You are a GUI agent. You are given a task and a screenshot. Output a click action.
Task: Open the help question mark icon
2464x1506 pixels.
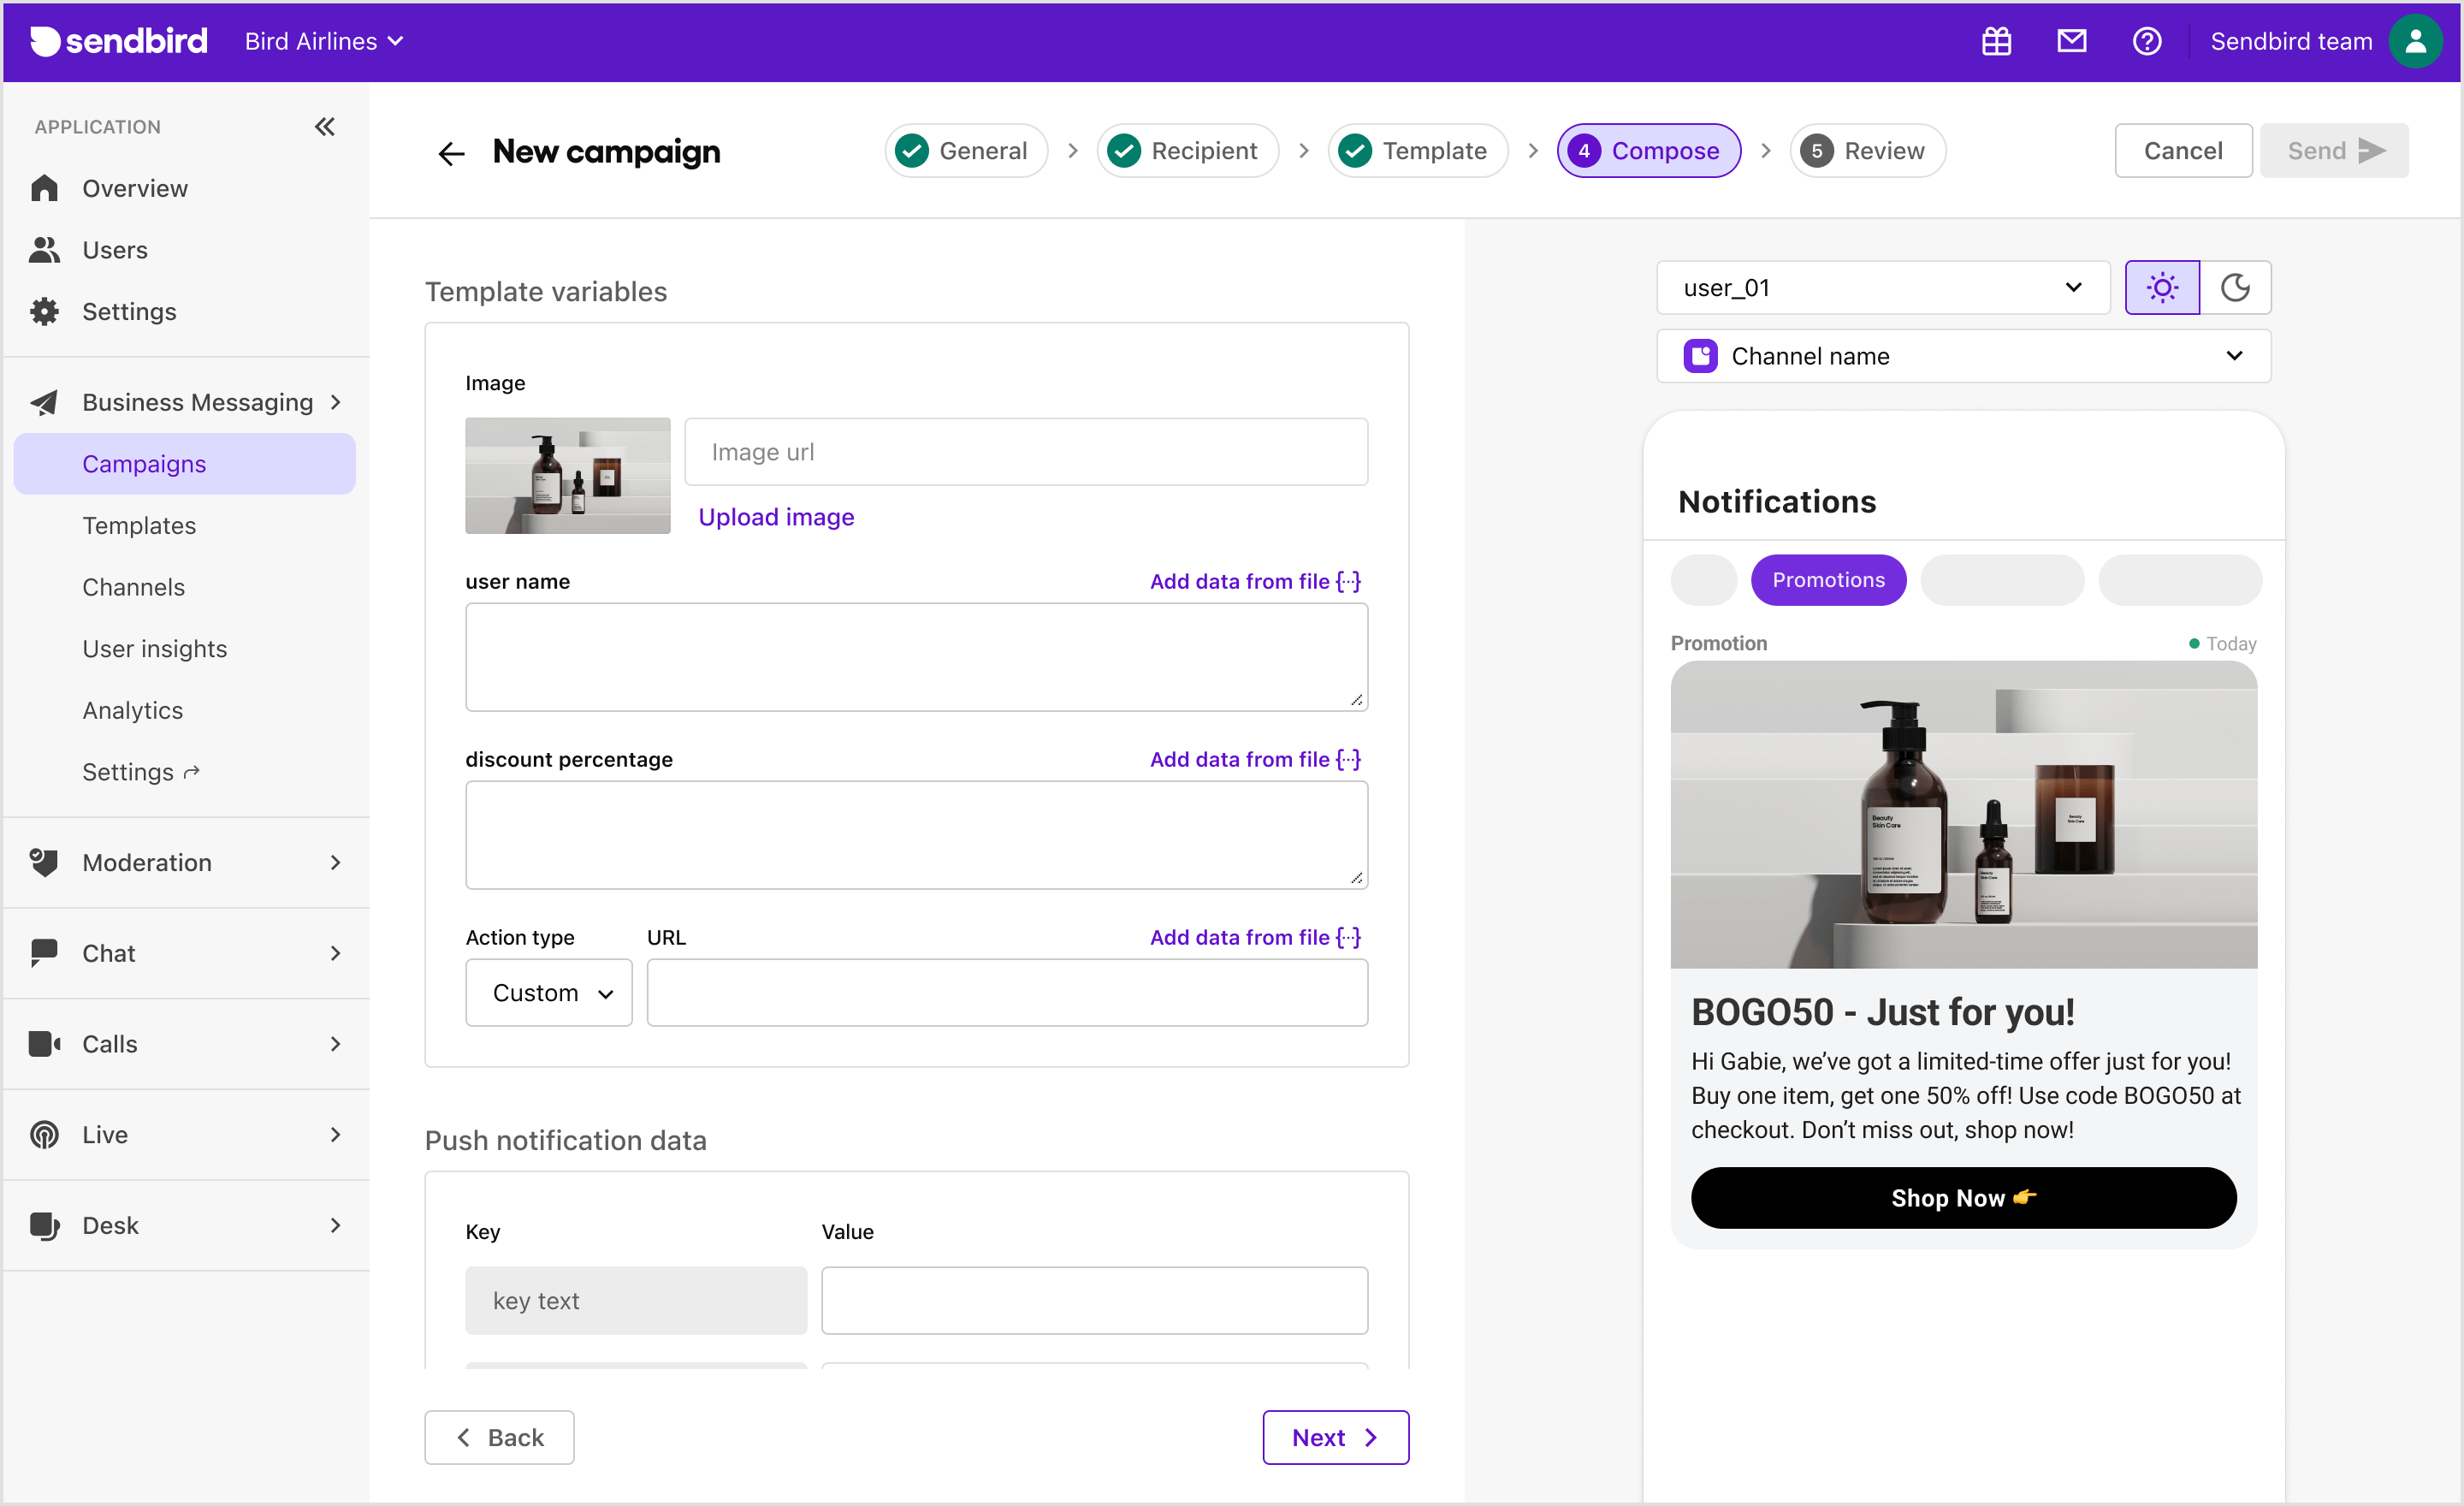(x=2146, y=41)
